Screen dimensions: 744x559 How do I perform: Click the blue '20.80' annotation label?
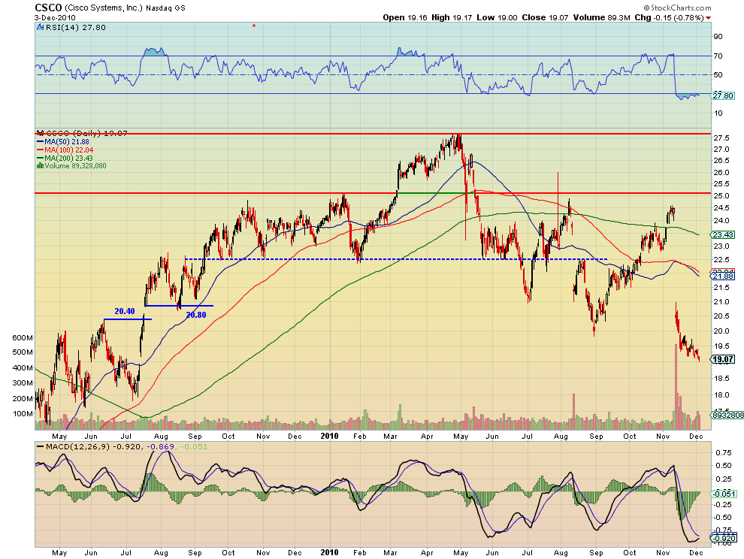click(x=196, y=315)
